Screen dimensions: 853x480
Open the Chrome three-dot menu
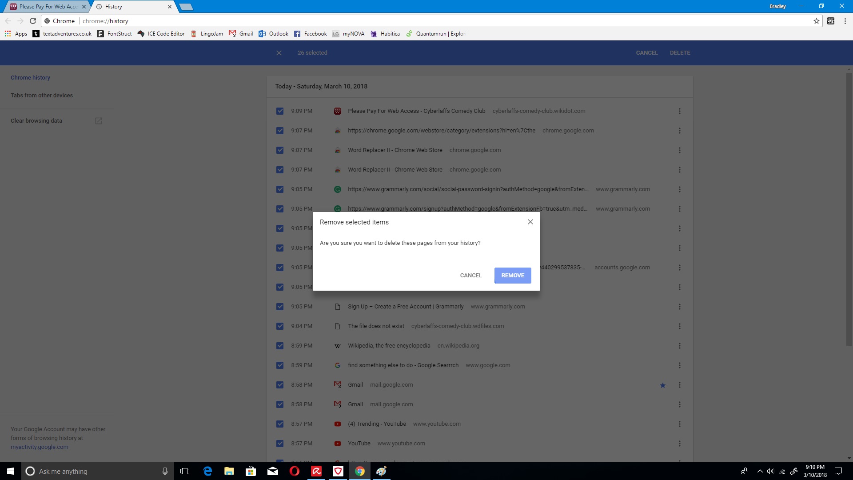[x=845, y=21]
